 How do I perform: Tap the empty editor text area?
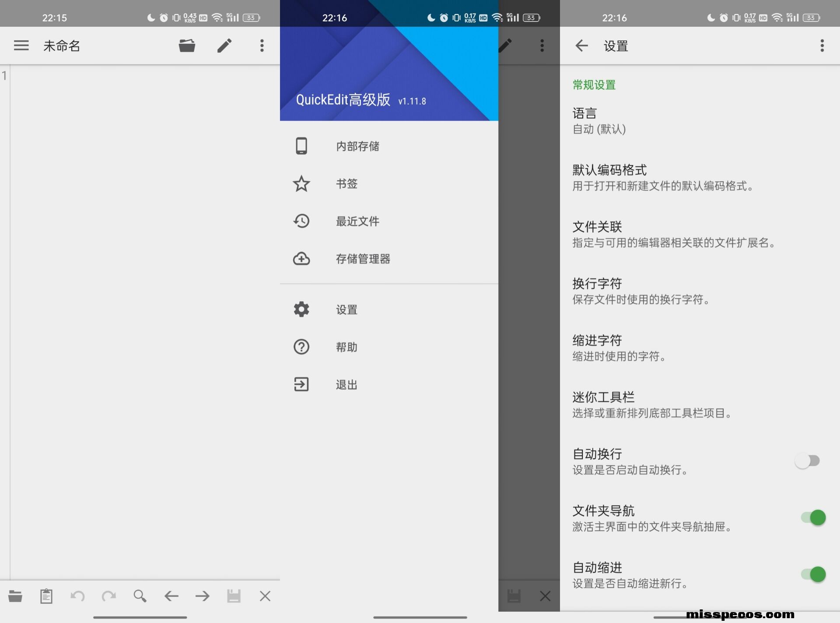point(145,322)
